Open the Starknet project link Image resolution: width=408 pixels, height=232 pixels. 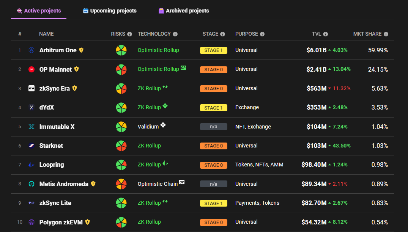point(51,146)
